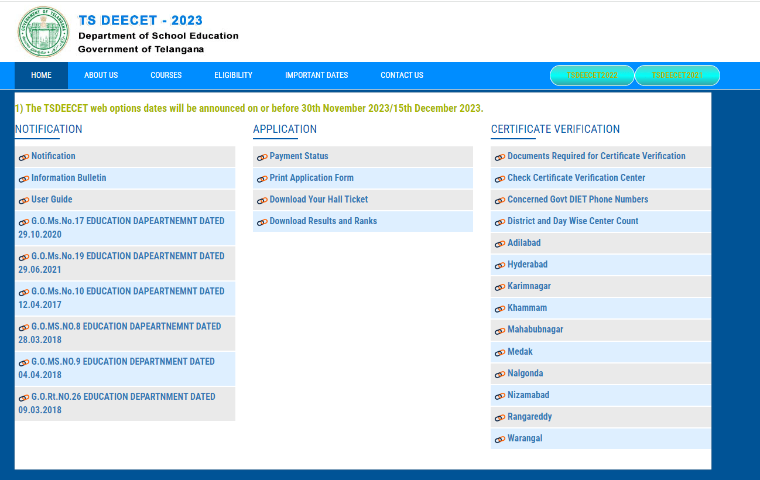The image size is (760, 480).
Task: Go to the HOME menu item
Action: point(41,75)
